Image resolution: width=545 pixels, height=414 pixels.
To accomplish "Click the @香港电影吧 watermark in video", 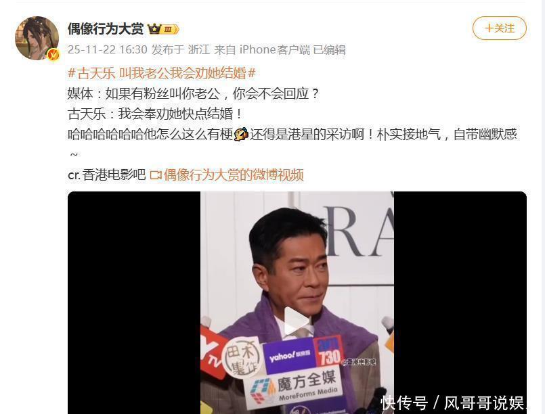I will 358,362.
